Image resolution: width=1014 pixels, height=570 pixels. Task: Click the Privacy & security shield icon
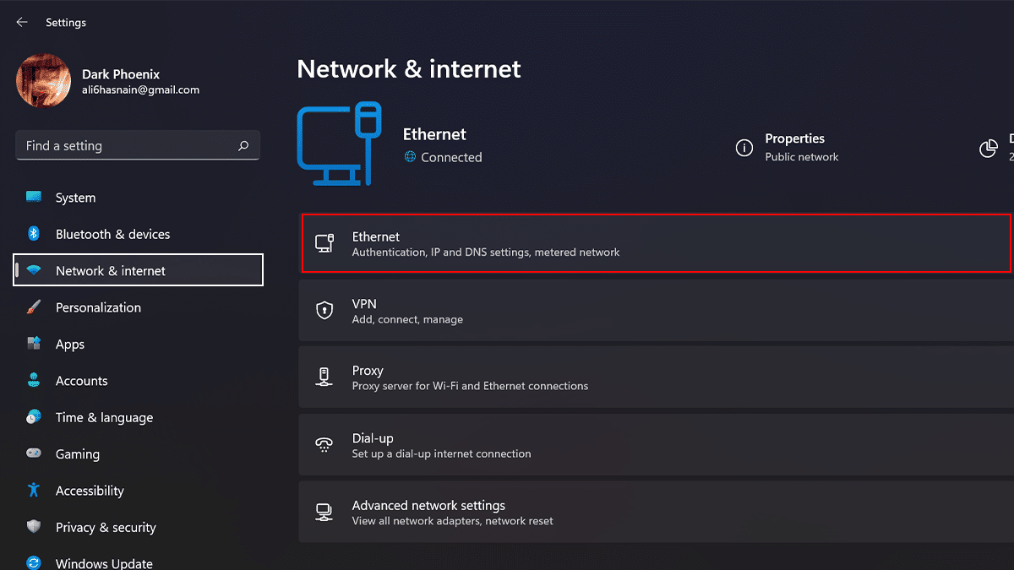coord(34,527)
